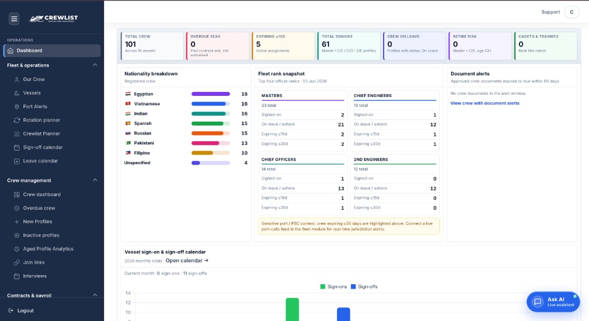Click the Crewlist Planner list icon
The image size is (589, 321).
(17, 134)
